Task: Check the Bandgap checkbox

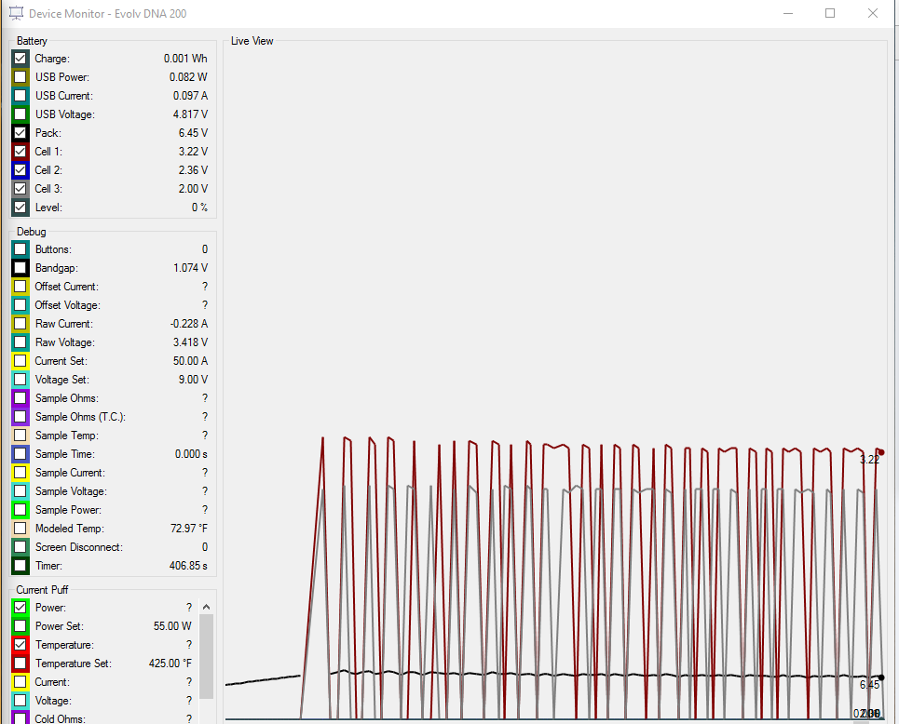Action: click(x=20, y=268)
